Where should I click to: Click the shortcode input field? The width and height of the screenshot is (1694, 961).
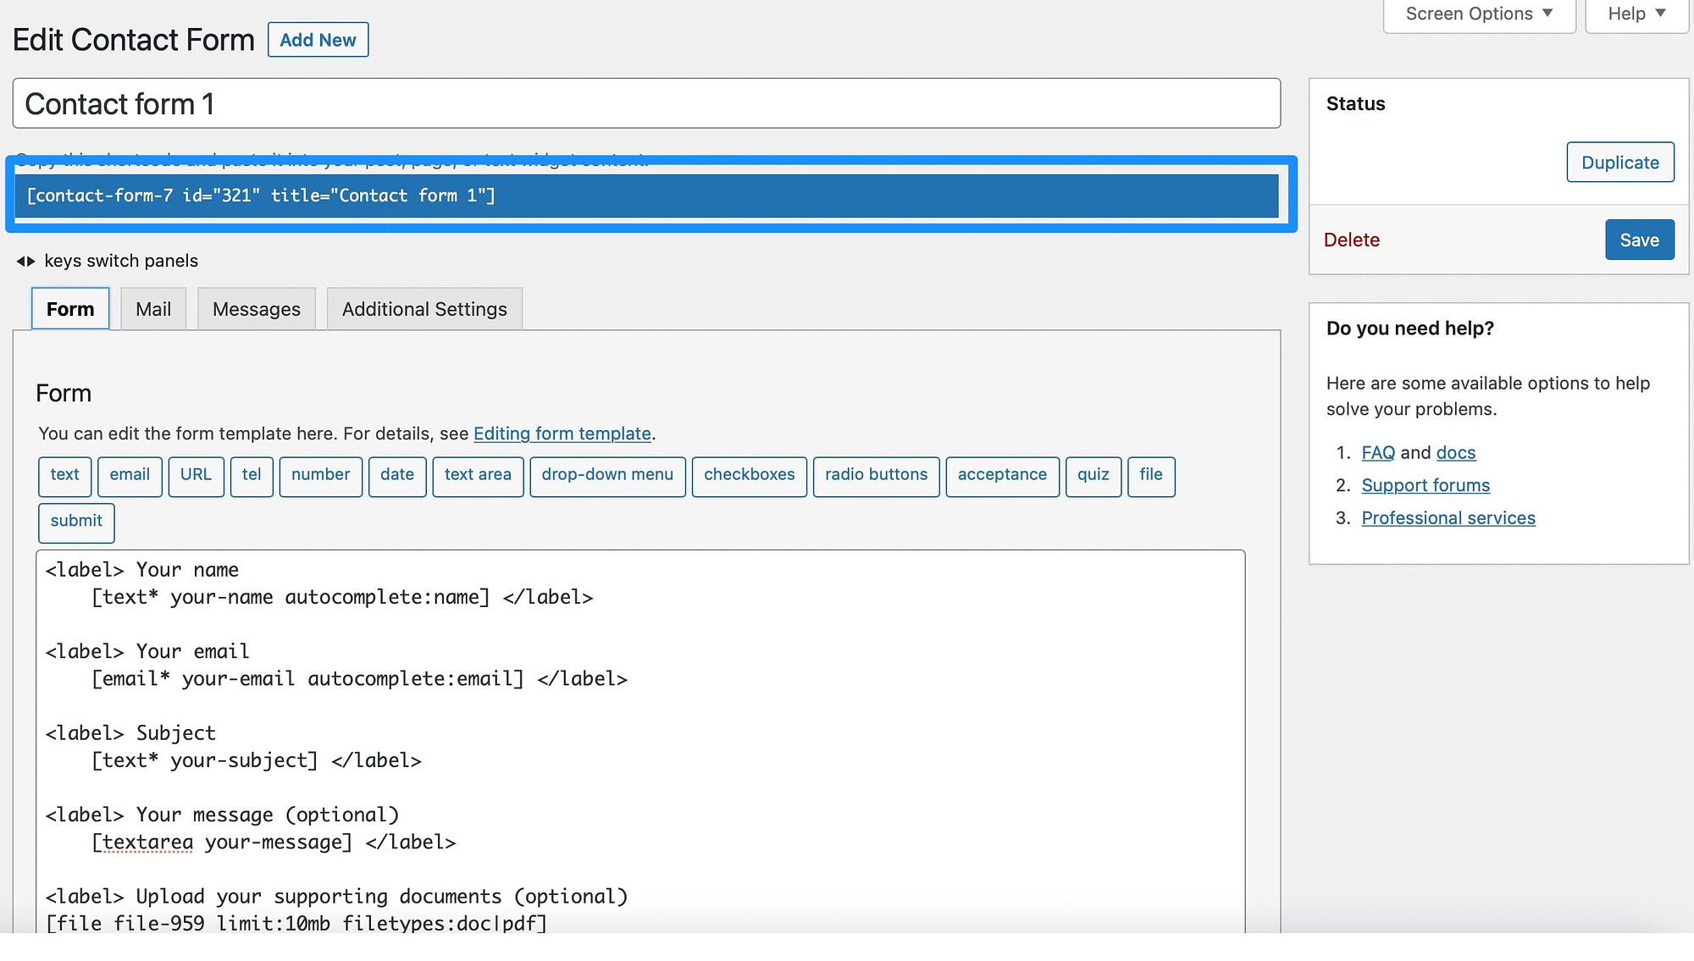click(649, 196)
